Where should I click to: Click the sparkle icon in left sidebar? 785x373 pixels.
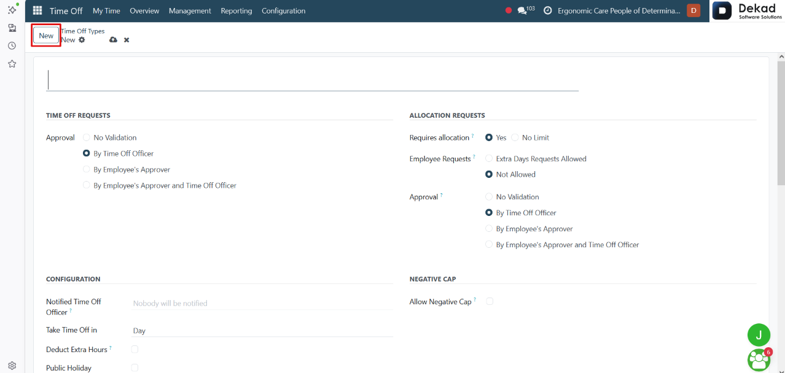click(x=12, y=10)
